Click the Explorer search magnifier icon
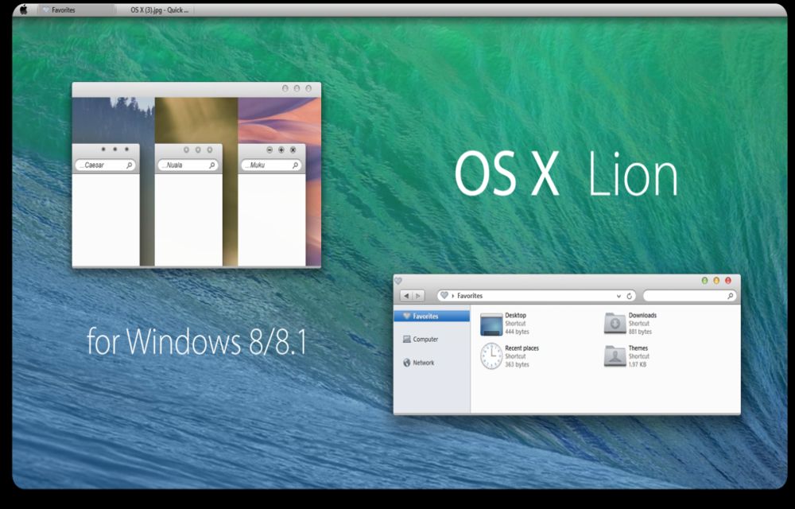Image resolution: width=795 pixels, height=509 pixels. [730, 296]
